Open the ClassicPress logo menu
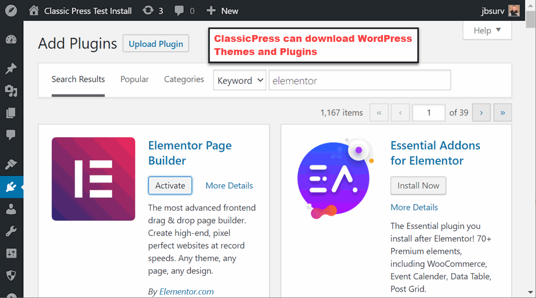The height and width of the screenshot is (298, 536). click(x=11, y=11)
